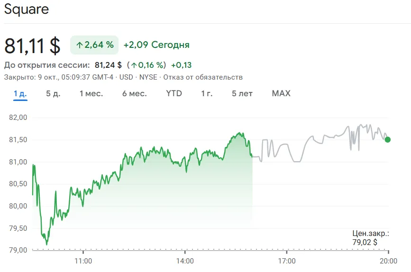Switch to the 5 д. range tab
The width and height of the screenshot is (411, 272).
[53, 93]
